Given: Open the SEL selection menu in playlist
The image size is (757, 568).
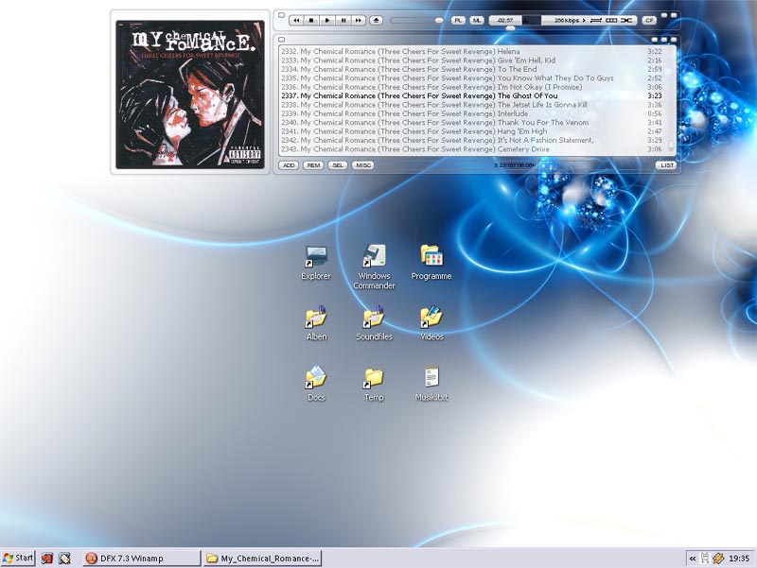Looking at the screenshot, I should 338,165.
